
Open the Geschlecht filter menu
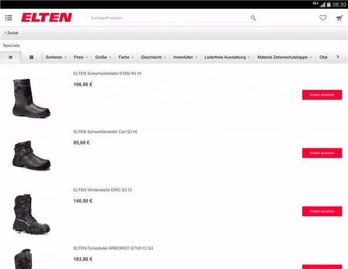pyautogui.click(x=153, y=57)
